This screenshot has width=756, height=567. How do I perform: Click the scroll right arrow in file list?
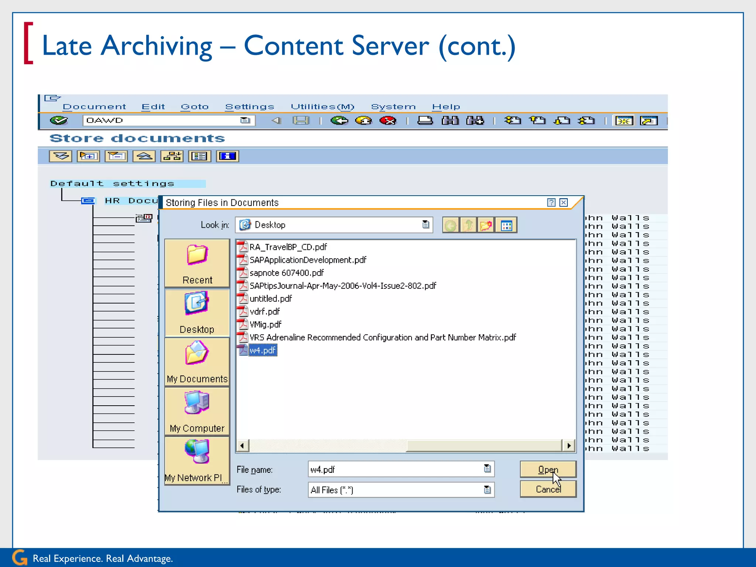(x=569, y=446)
